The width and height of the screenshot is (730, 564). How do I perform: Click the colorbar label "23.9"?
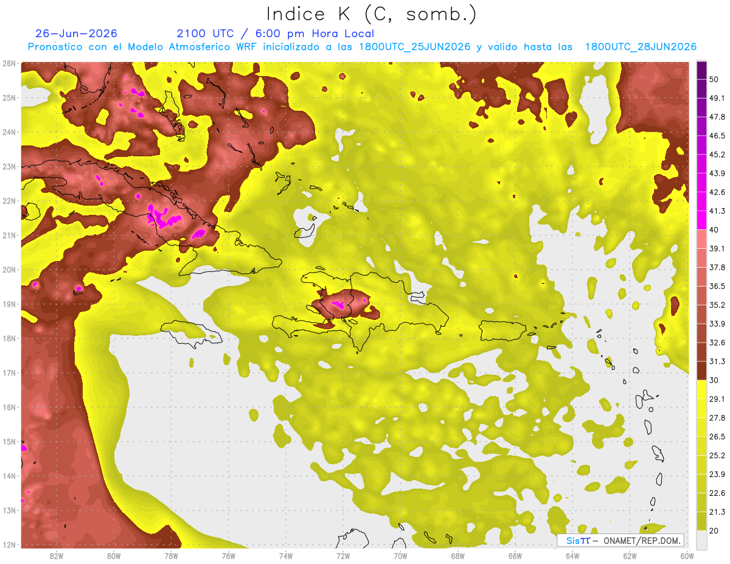coord(717,475)
